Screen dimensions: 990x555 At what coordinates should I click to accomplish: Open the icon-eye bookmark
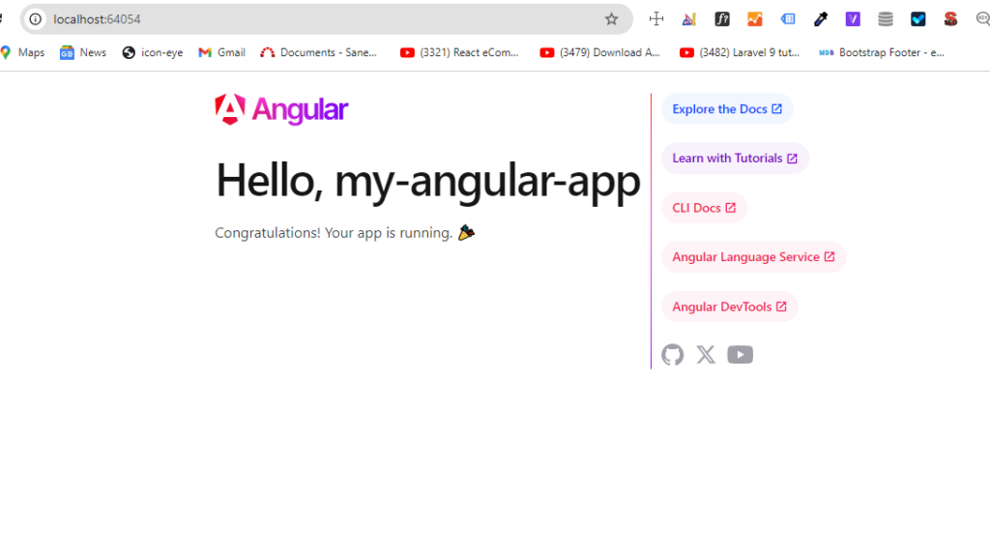click(x=152, y=52)
